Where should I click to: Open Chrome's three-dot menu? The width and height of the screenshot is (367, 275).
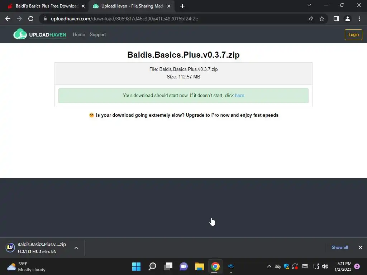(x=359, y=19)
